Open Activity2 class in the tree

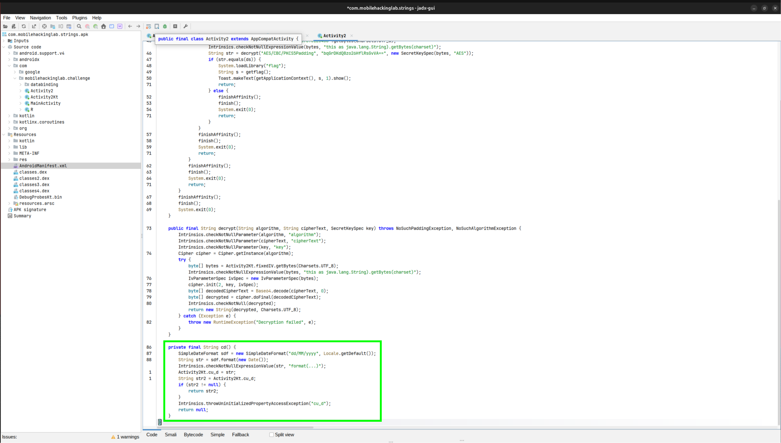coord(42,91)
